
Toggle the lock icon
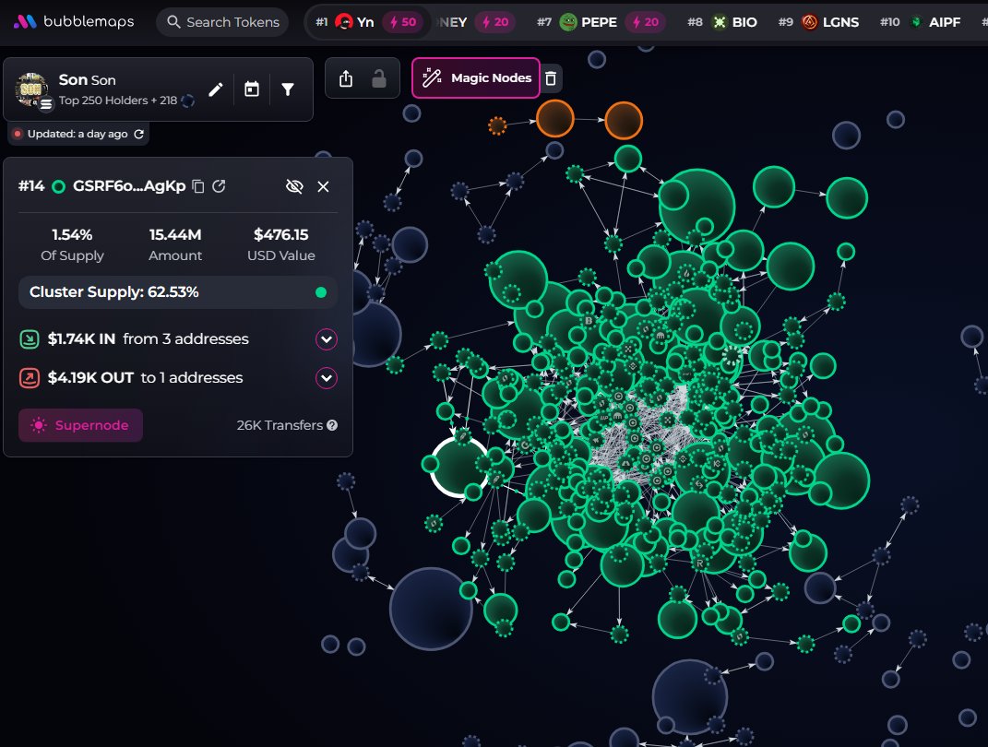[x=379, y=78]
